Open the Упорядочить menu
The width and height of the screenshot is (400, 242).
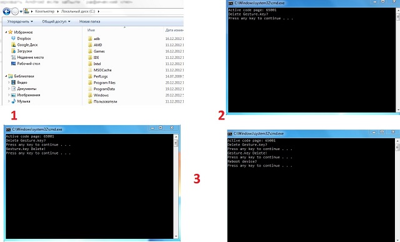tap(20, 21)
